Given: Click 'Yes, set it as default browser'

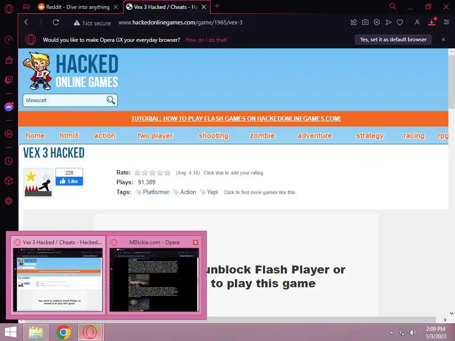Looking at the screenshot, I should pos(393,40).
